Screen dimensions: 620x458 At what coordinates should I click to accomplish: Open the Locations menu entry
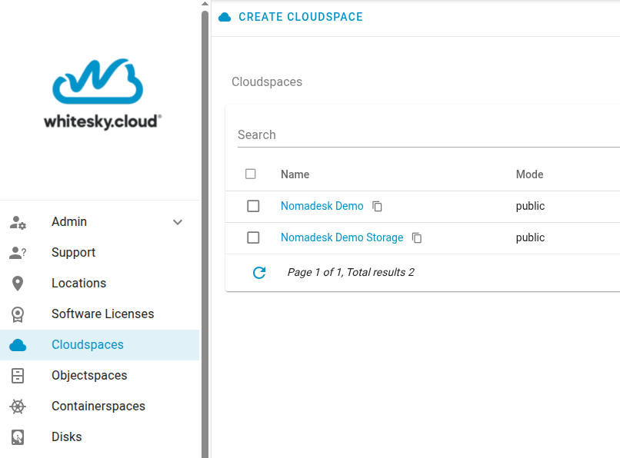(x=79, y=283)
